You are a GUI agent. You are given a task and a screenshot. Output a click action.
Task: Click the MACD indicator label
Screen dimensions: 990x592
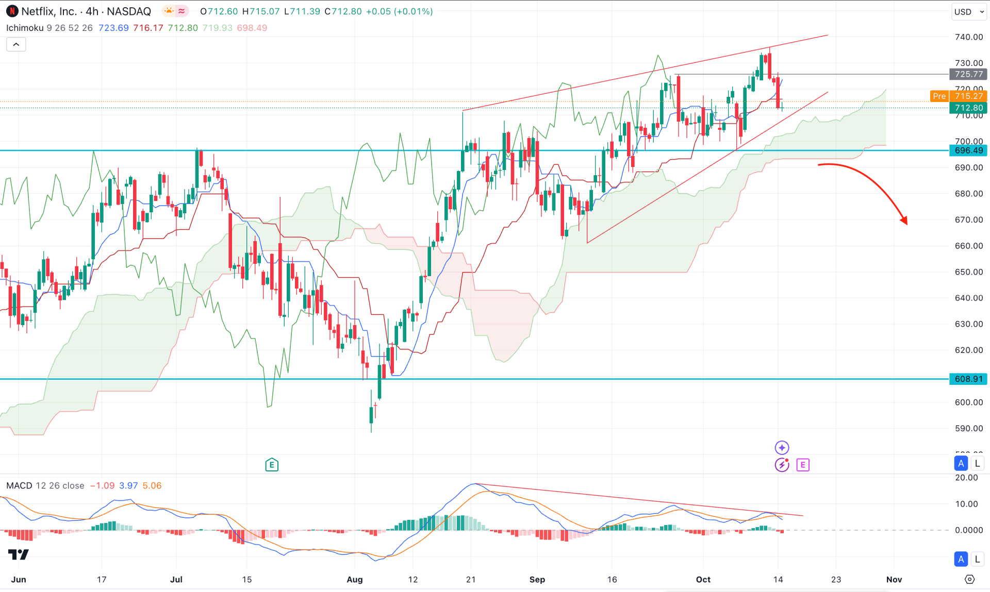tap(19, 485)
